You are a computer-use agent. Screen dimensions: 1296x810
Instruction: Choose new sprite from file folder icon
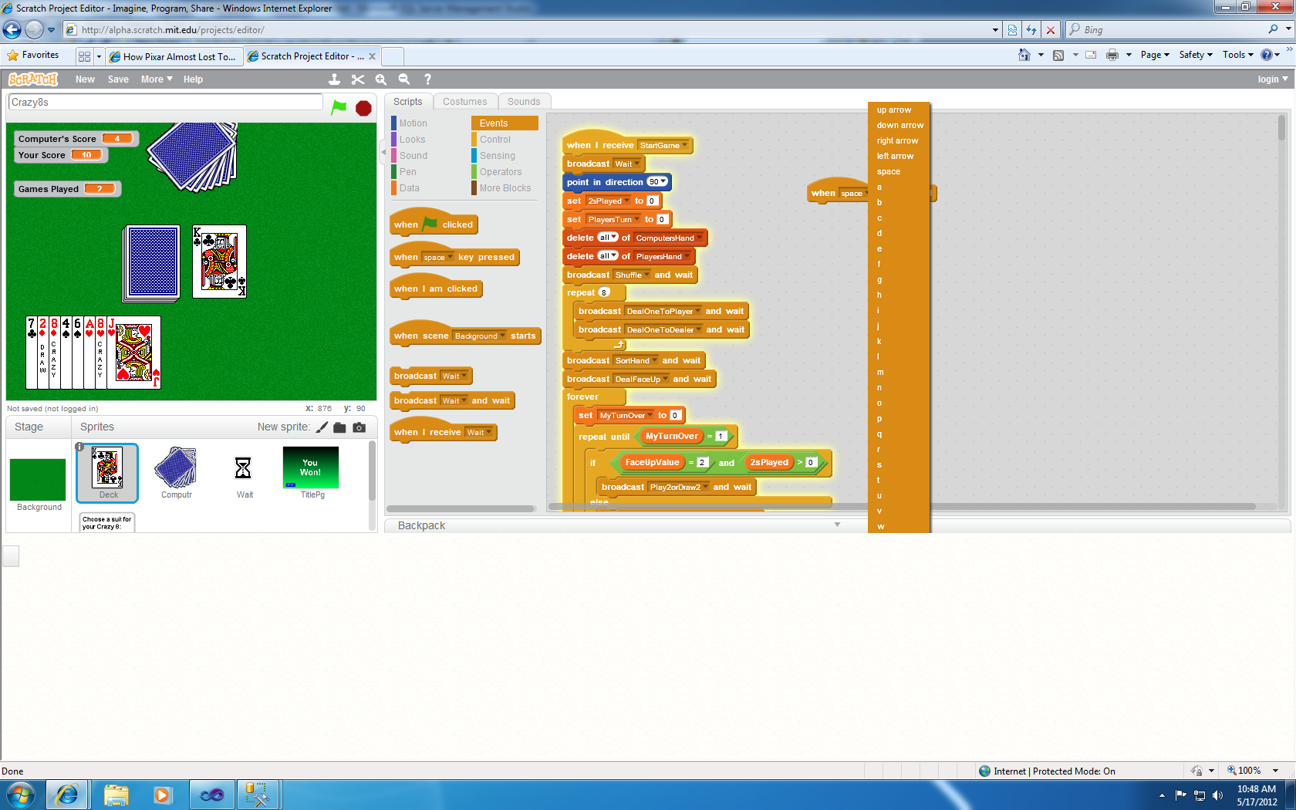pyautogui.click(x=339, y=427)
